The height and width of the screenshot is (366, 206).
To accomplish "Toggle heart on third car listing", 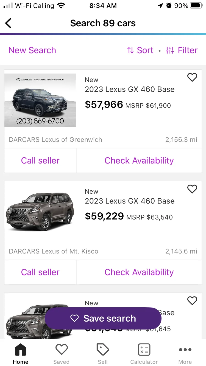I will tap(192, 300).
